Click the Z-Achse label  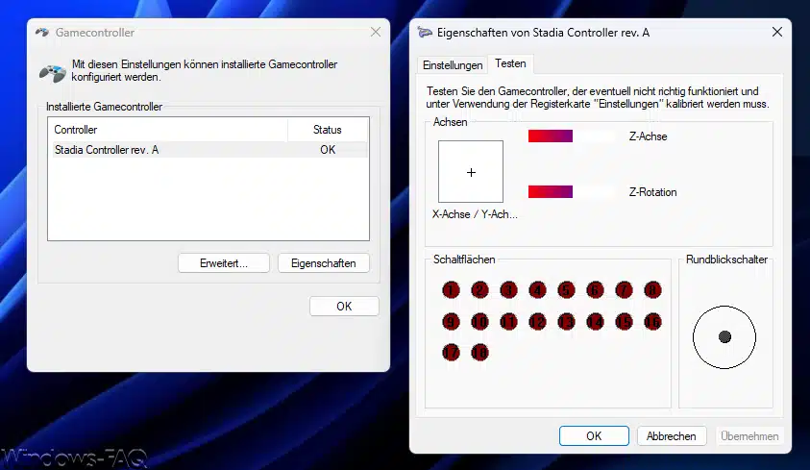(648, 136)
